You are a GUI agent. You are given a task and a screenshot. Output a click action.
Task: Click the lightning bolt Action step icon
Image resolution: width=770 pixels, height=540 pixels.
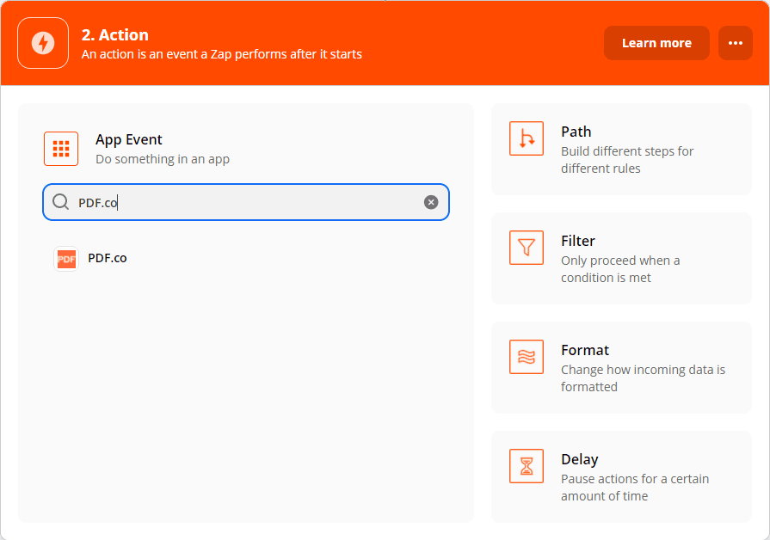(x=42, y=42)
